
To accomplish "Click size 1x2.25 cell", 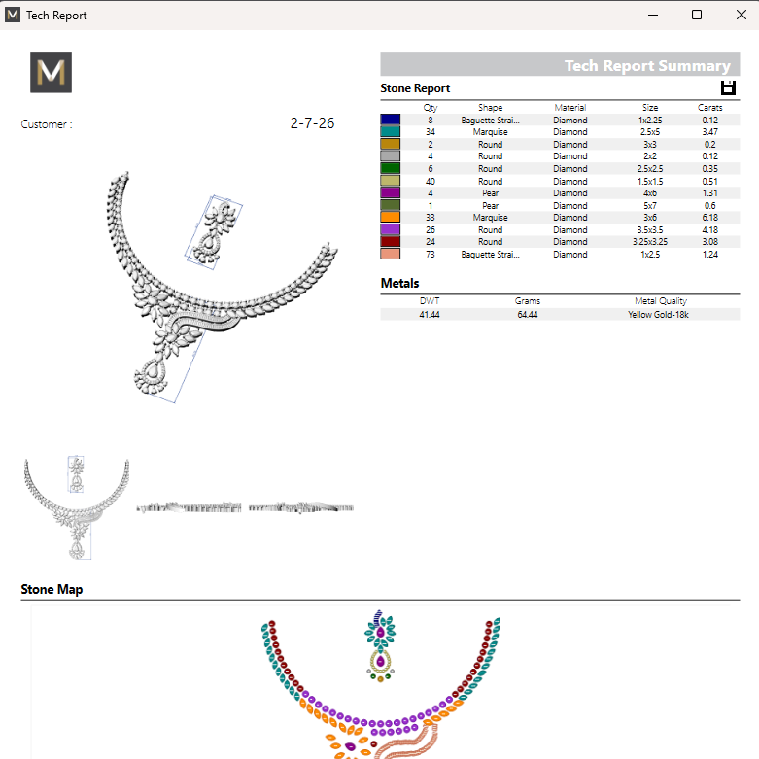I will coord(650,121).
